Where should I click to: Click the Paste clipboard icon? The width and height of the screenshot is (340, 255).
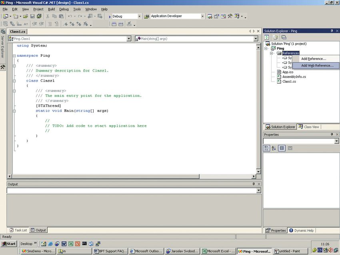(x=61, y=16)
